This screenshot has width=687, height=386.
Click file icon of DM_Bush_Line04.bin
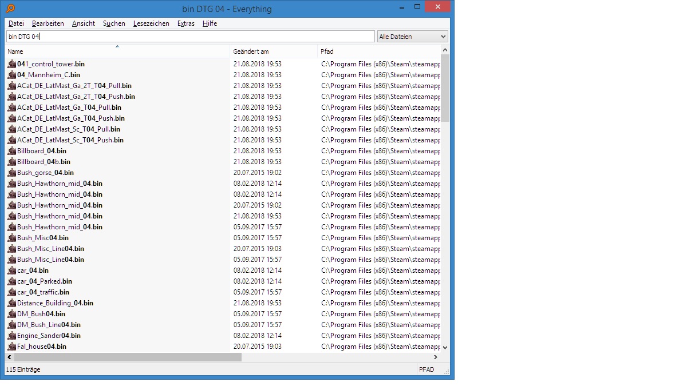(11, 325)
